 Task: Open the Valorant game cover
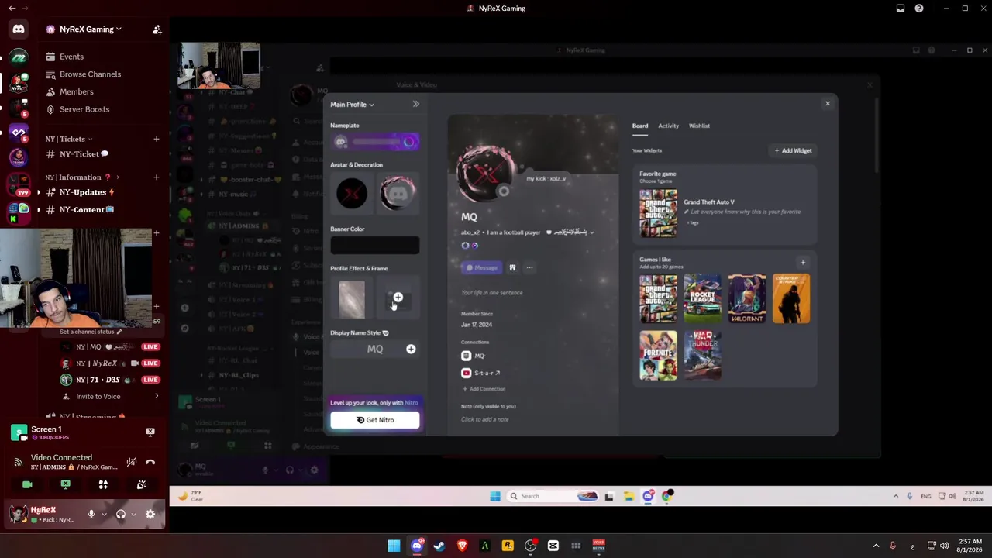[x=746, y=298]
